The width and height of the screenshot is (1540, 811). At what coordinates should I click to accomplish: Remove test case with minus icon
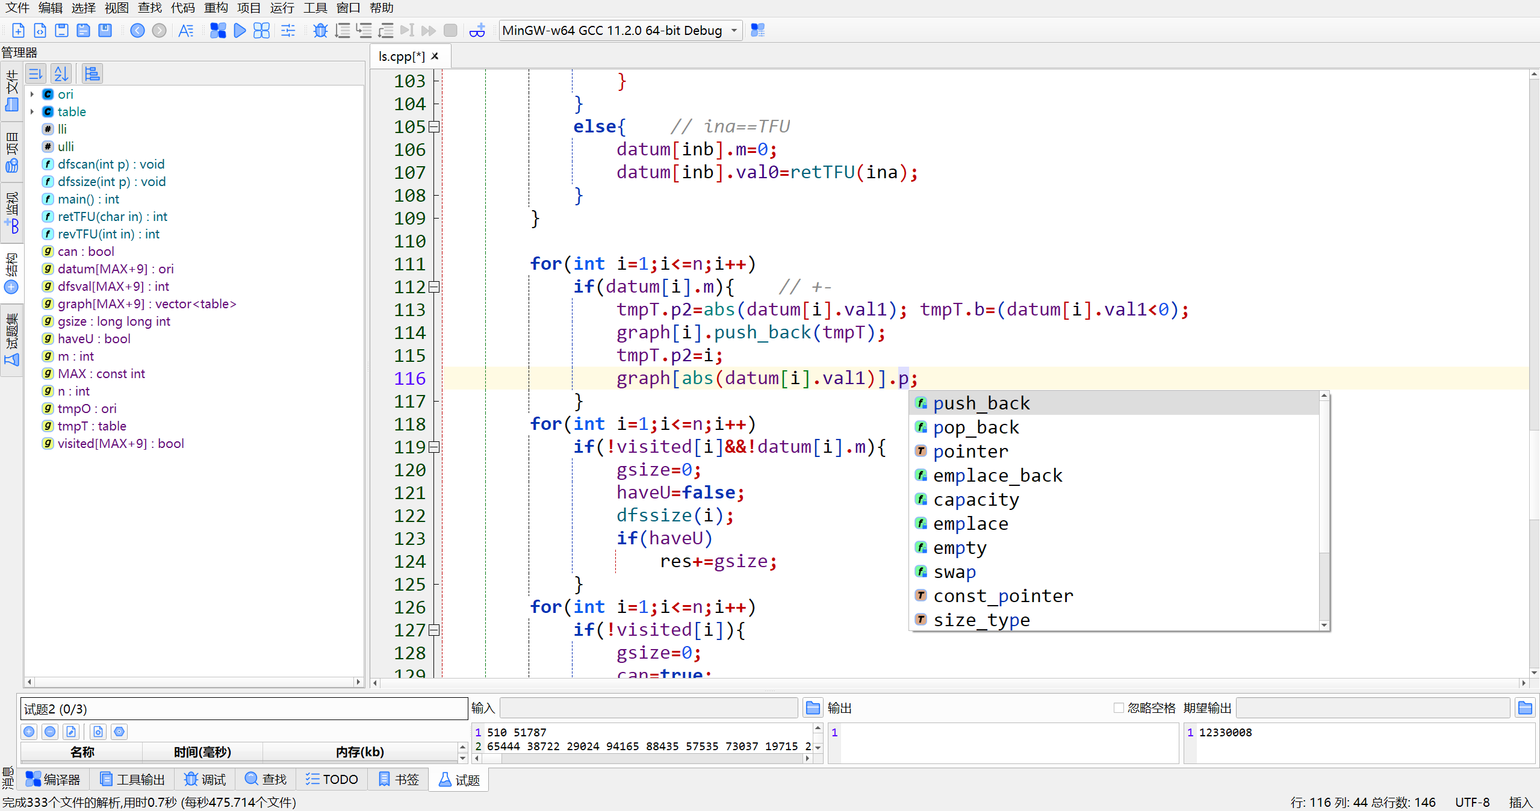(x=51, y=732)
